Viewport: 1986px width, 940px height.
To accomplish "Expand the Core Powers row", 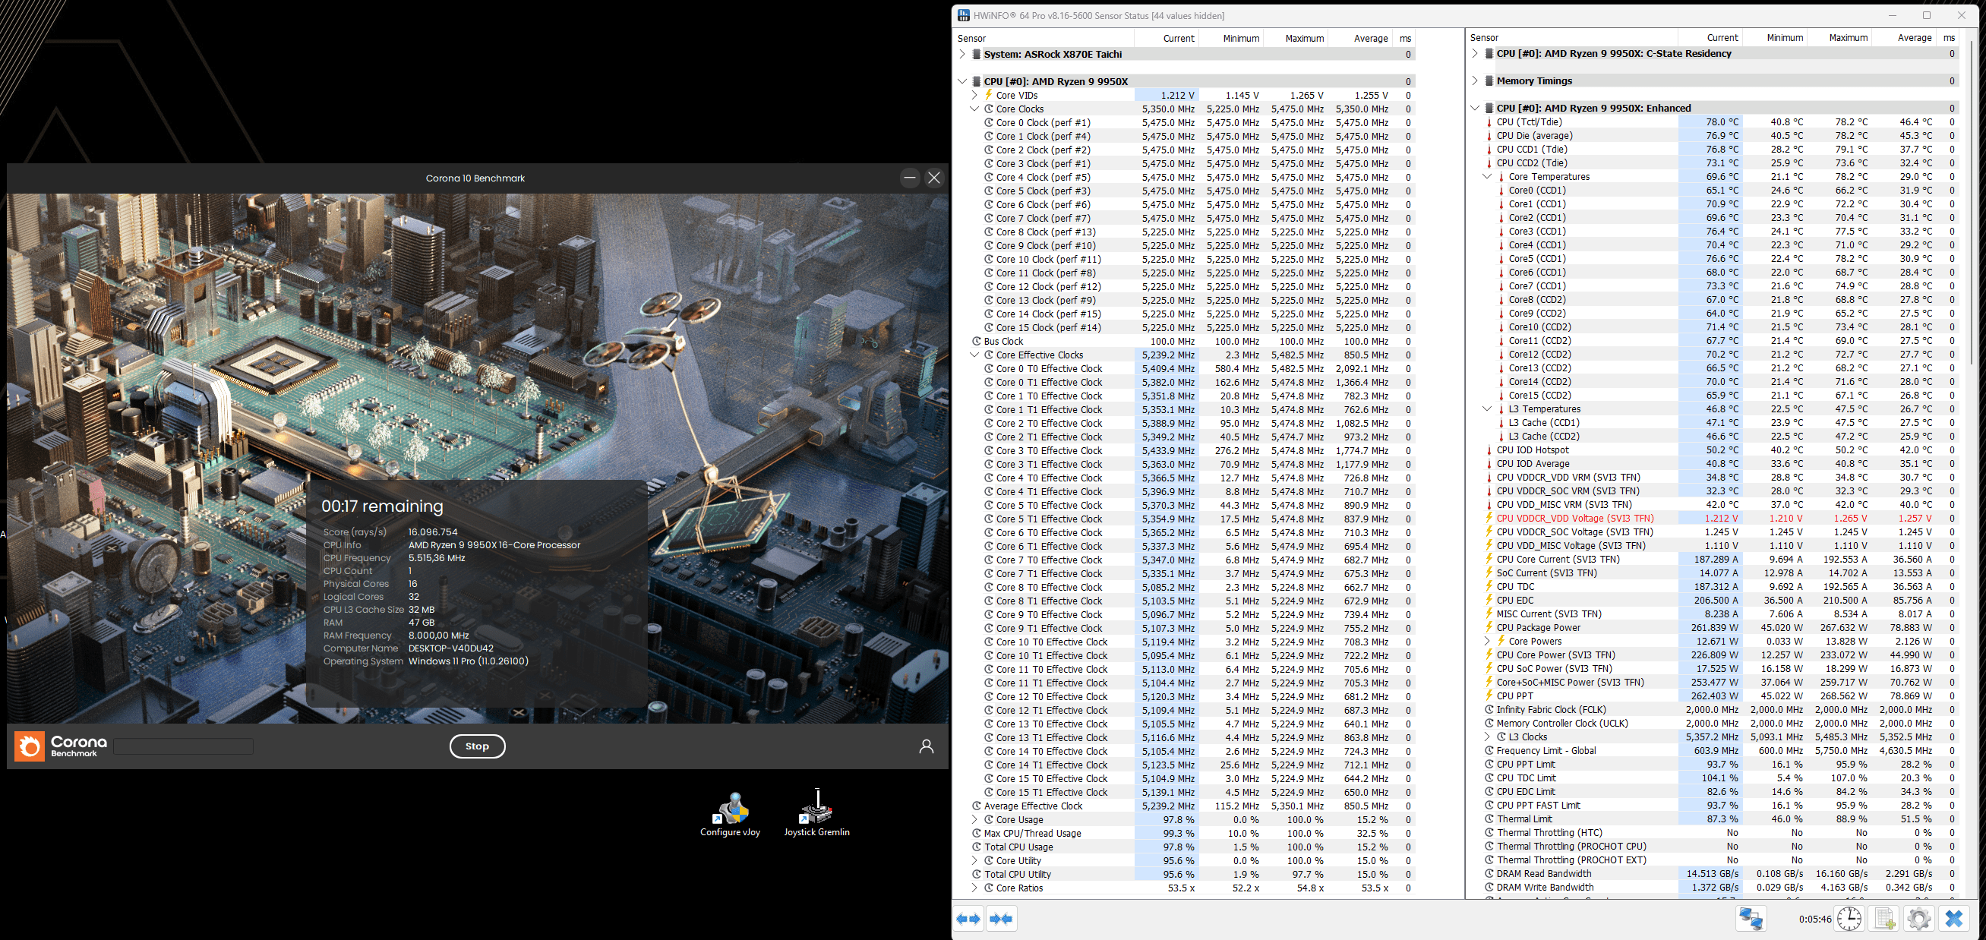I will 1487,641.
